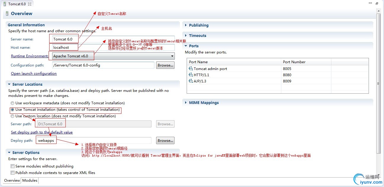The width and height of the screenshot is (384, 187).
Task: Expand the MIME Mappings section
Action: pyautogui.click(x=186, y=103)
